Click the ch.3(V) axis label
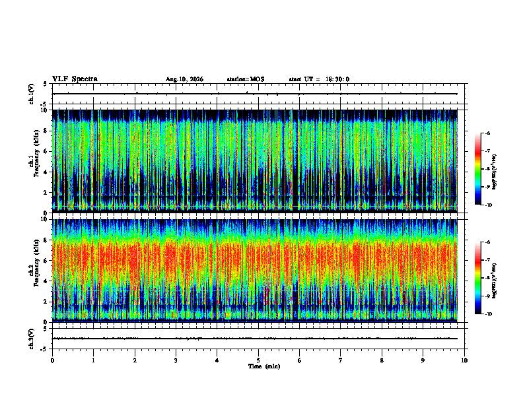 click(x=32, y=339)
